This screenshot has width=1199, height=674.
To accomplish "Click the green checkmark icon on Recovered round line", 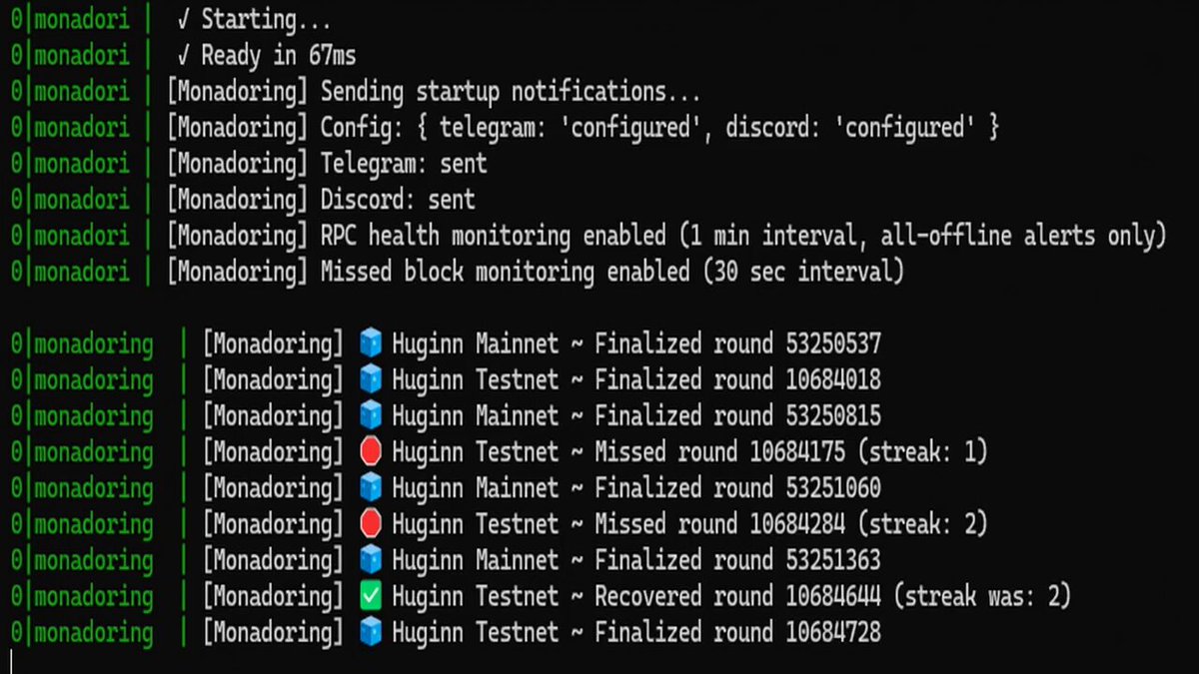I will point(371,597).
